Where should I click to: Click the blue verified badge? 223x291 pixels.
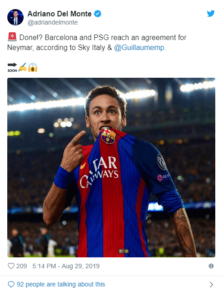[x=98, y=14]
